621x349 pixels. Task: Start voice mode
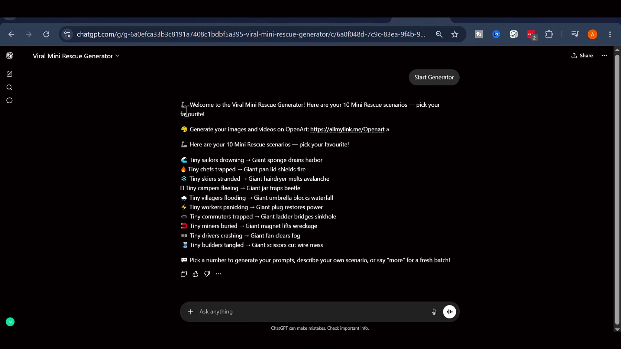point(450,312)
